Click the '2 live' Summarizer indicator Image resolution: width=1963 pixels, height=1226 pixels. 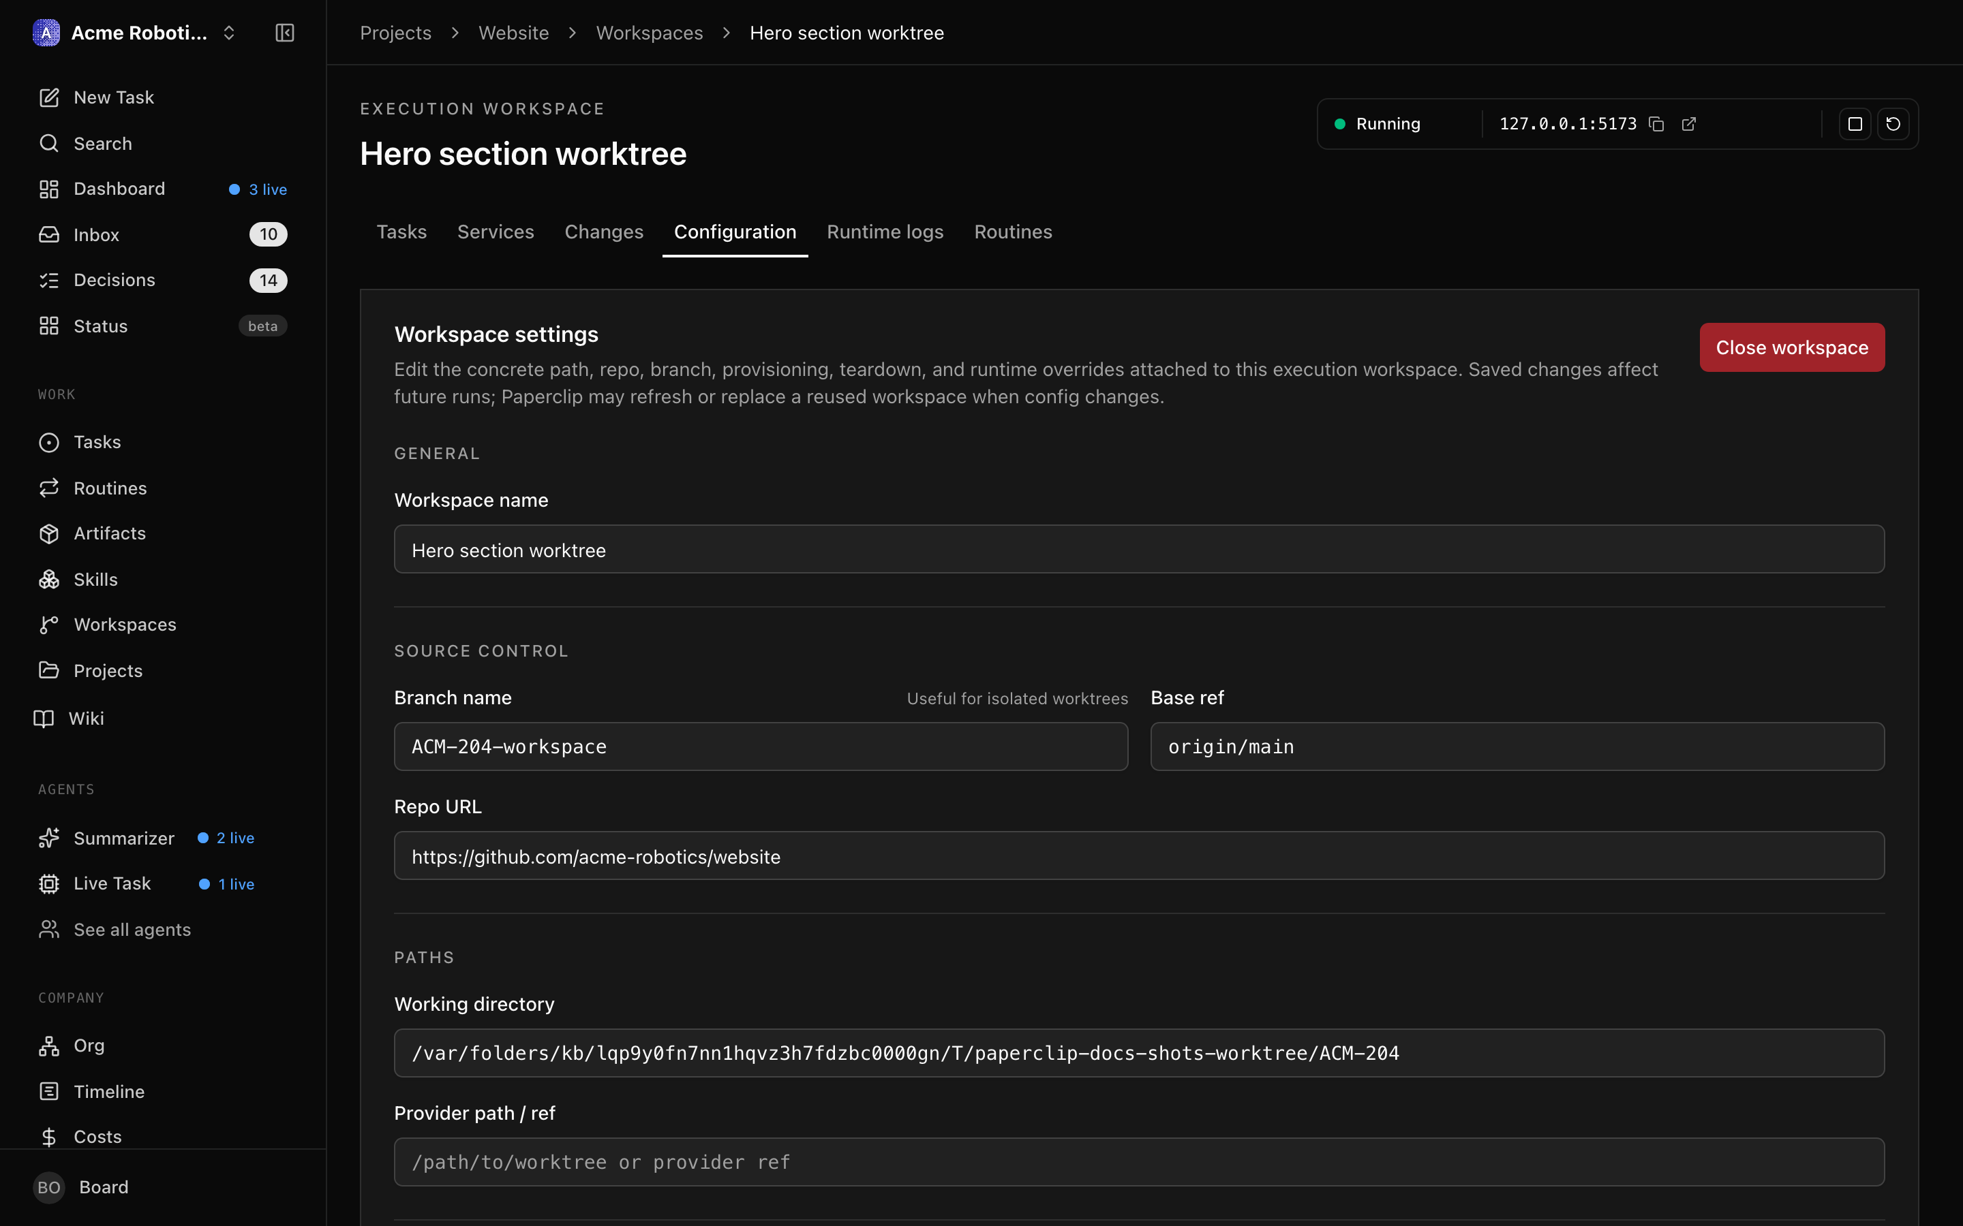pos(226,838)
